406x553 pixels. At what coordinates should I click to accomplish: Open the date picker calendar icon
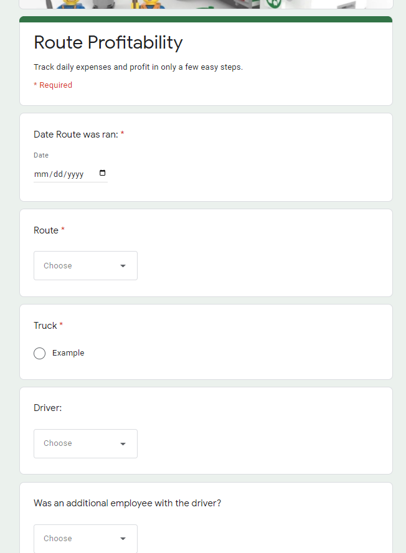point(101,173)
